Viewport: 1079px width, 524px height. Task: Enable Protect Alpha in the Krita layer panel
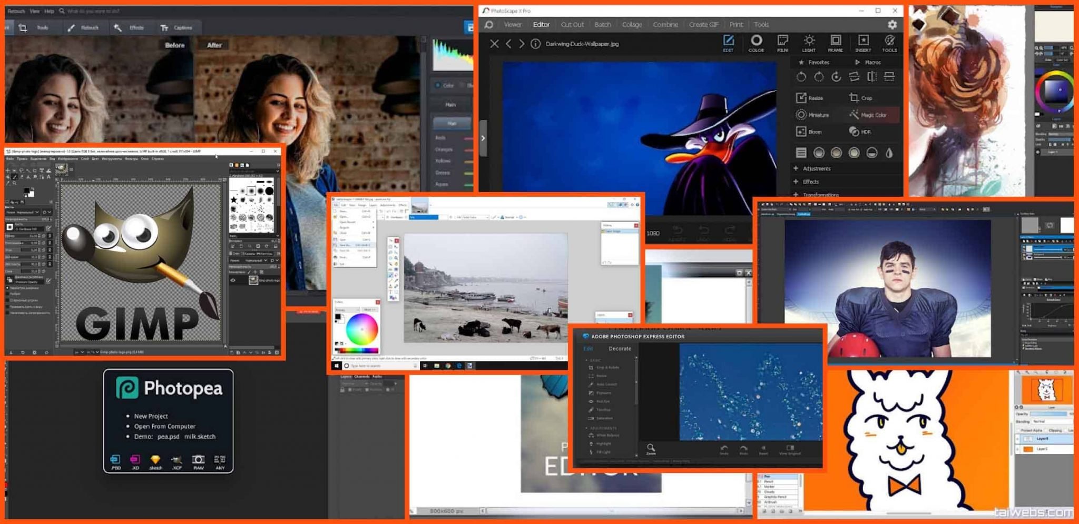tap(1018, 430)
